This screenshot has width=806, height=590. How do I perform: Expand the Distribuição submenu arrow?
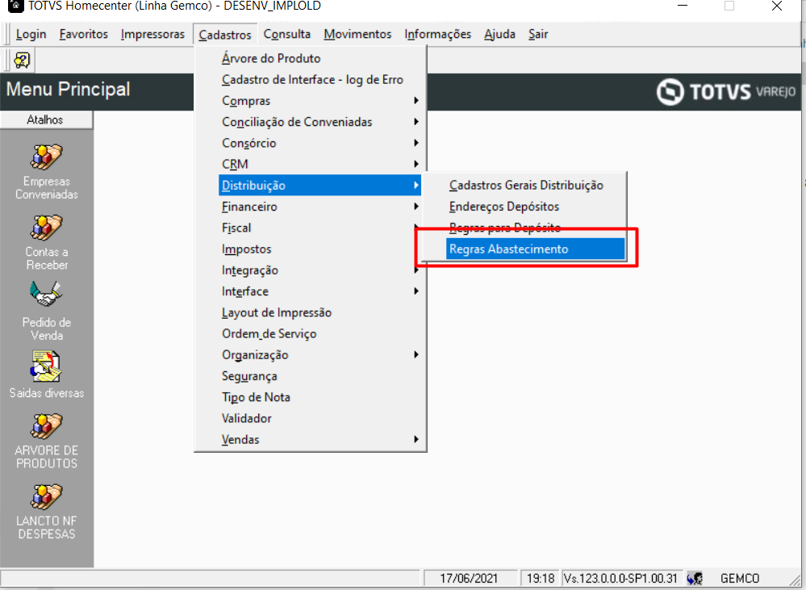pyautogui.click(x=416, y=185)
